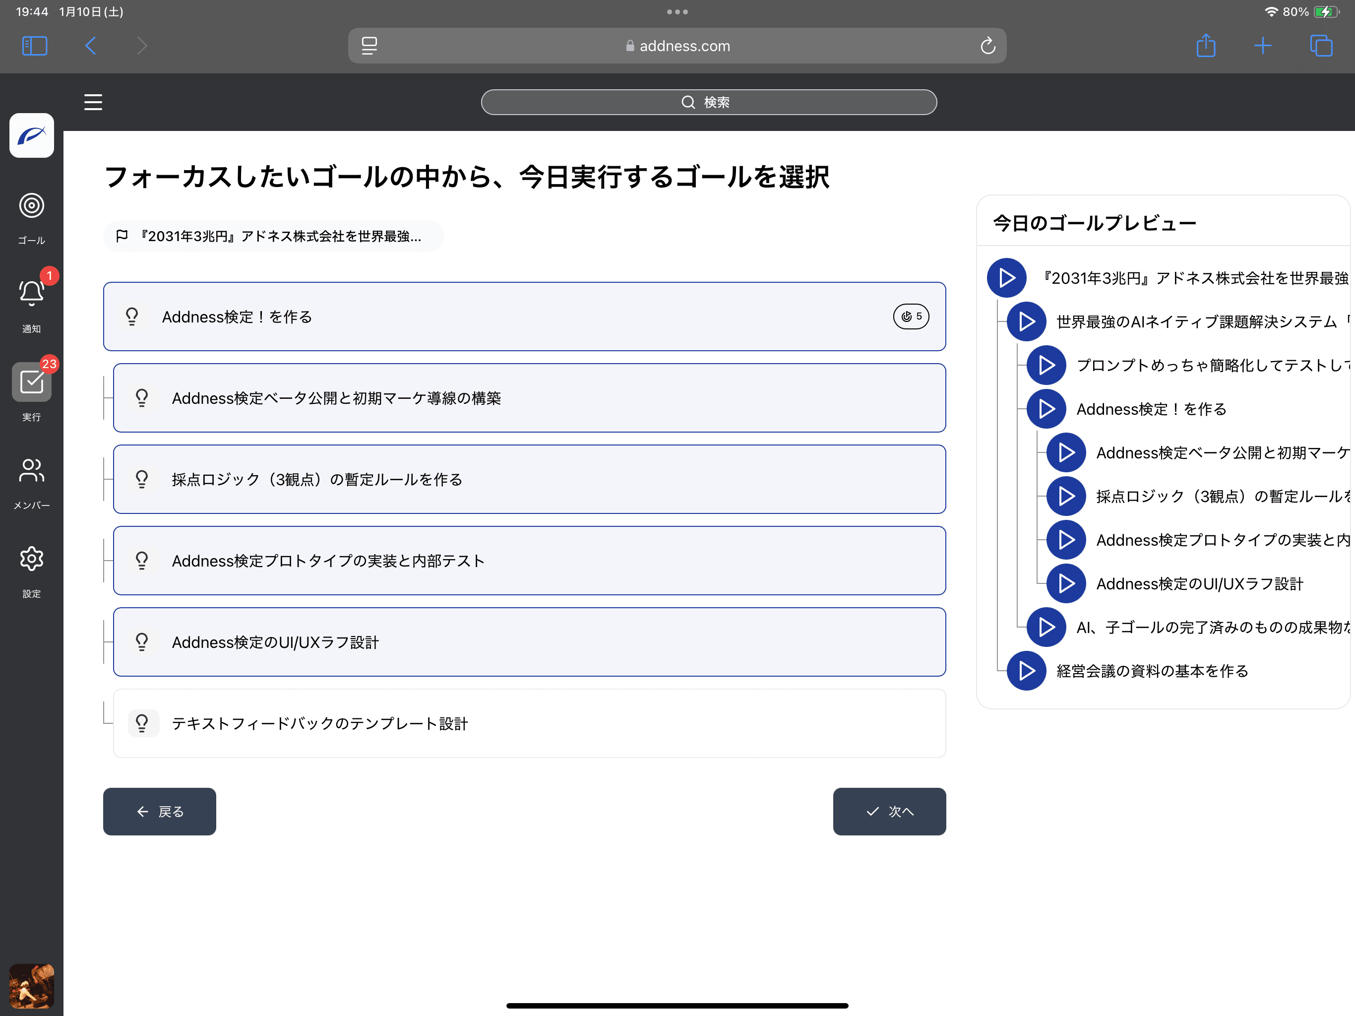Toggle goal Addness検定！を作る selection

[x=490, y=317]
